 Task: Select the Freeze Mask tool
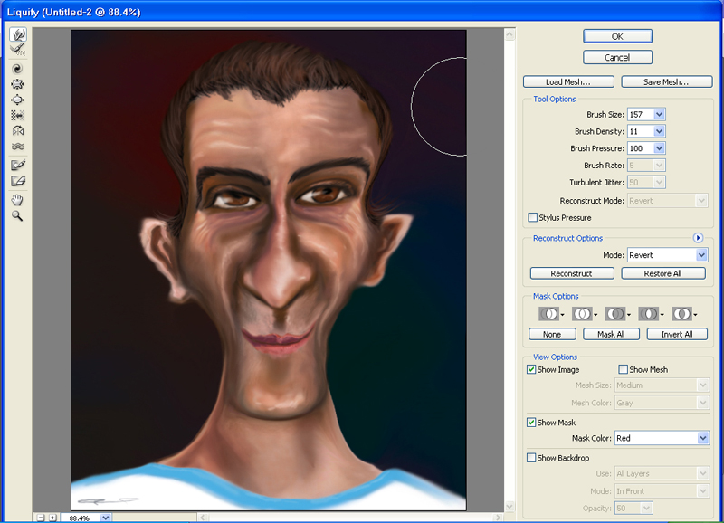(x=17, y=165)
